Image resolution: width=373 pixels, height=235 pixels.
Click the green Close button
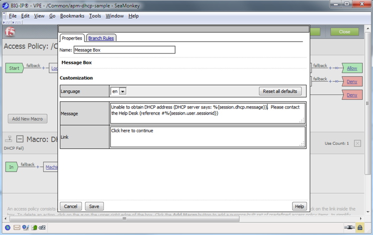tap(345, 32)
